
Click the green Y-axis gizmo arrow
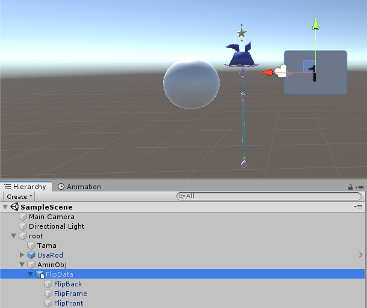coord(315,23)
